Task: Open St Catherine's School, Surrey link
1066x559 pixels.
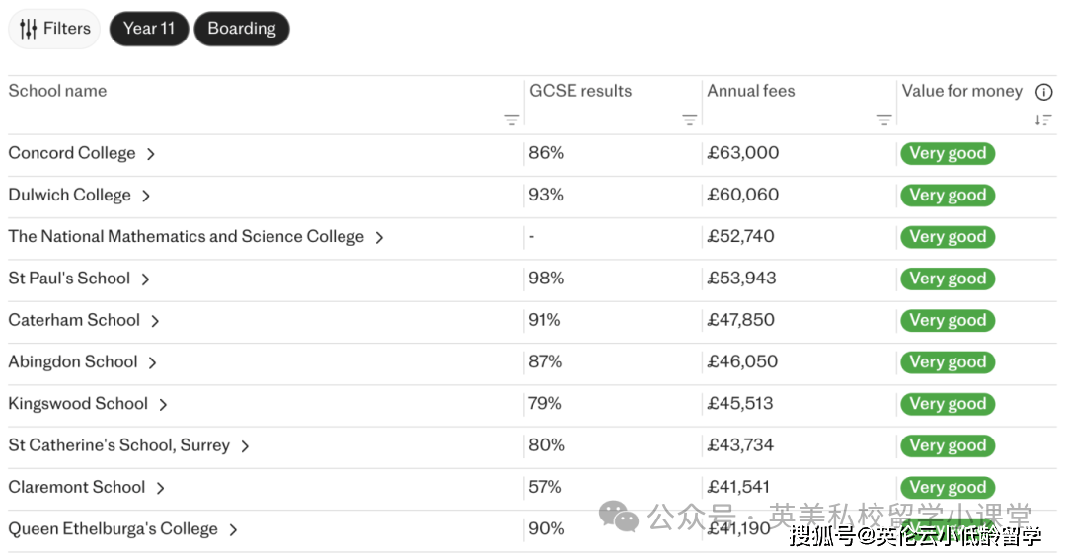Action: [x=118, y=445]
